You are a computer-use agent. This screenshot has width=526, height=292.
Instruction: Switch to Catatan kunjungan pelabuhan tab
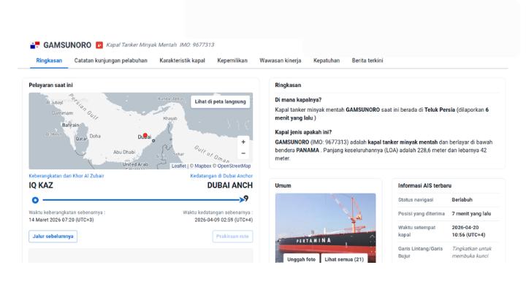point(111,60)
